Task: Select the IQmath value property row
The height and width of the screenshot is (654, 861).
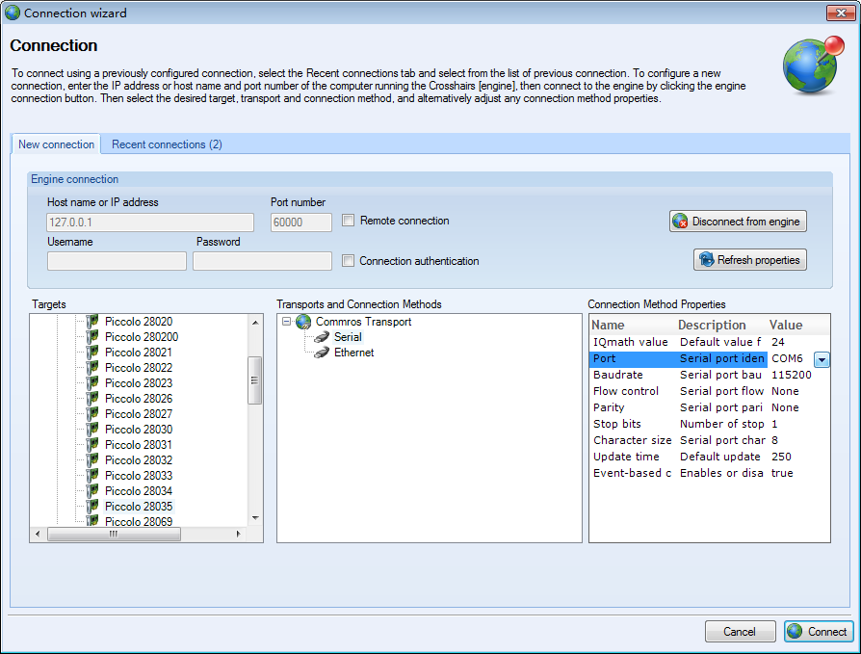Action: point(709,342)
